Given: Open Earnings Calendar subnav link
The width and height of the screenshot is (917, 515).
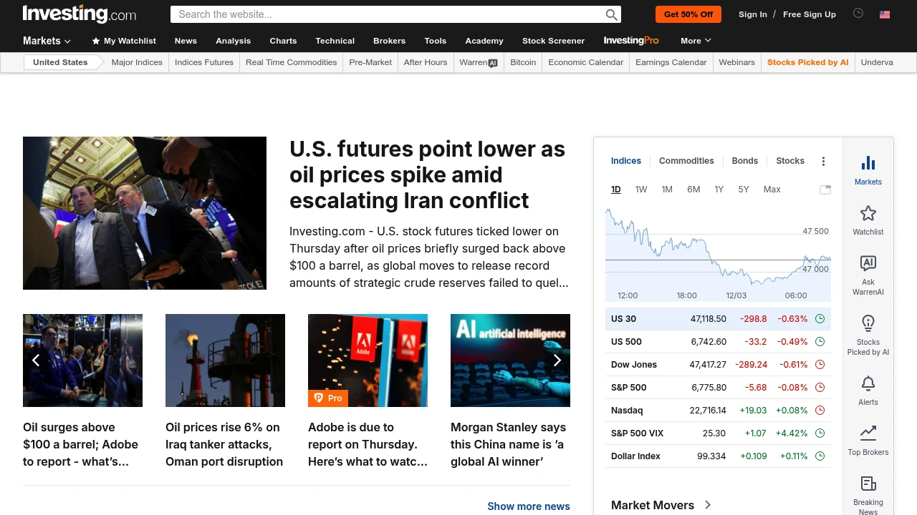Looking at the screenshot, I should [671, 62].
